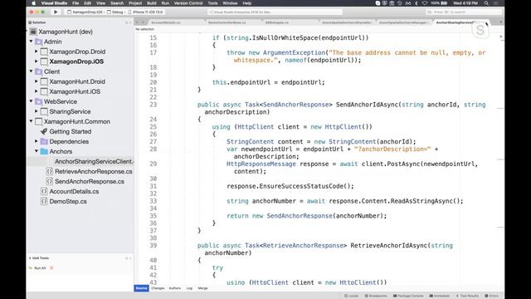This screenshot has height=299, width=531.
Task: Select the Source view tab
Action: point(141,288)
